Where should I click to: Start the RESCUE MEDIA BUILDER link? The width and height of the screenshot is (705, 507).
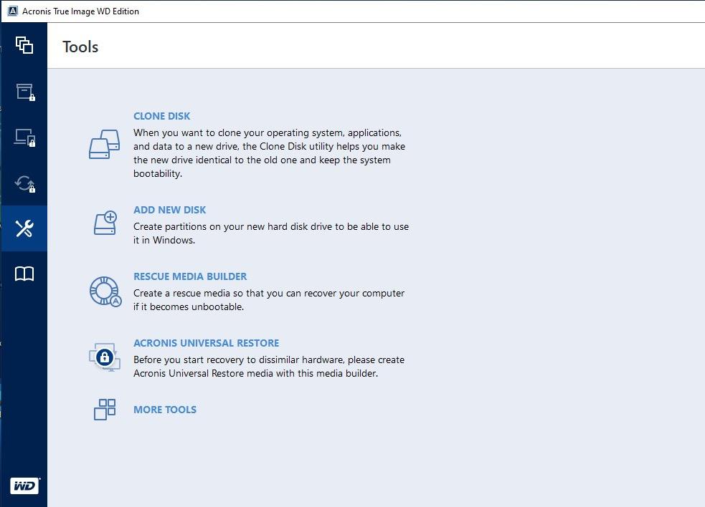tap(190, 276)
